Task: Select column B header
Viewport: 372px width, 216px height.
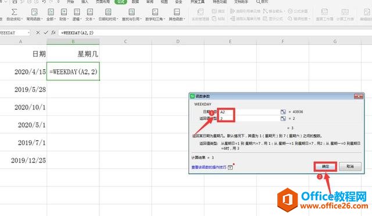Action: click(73, 41)
